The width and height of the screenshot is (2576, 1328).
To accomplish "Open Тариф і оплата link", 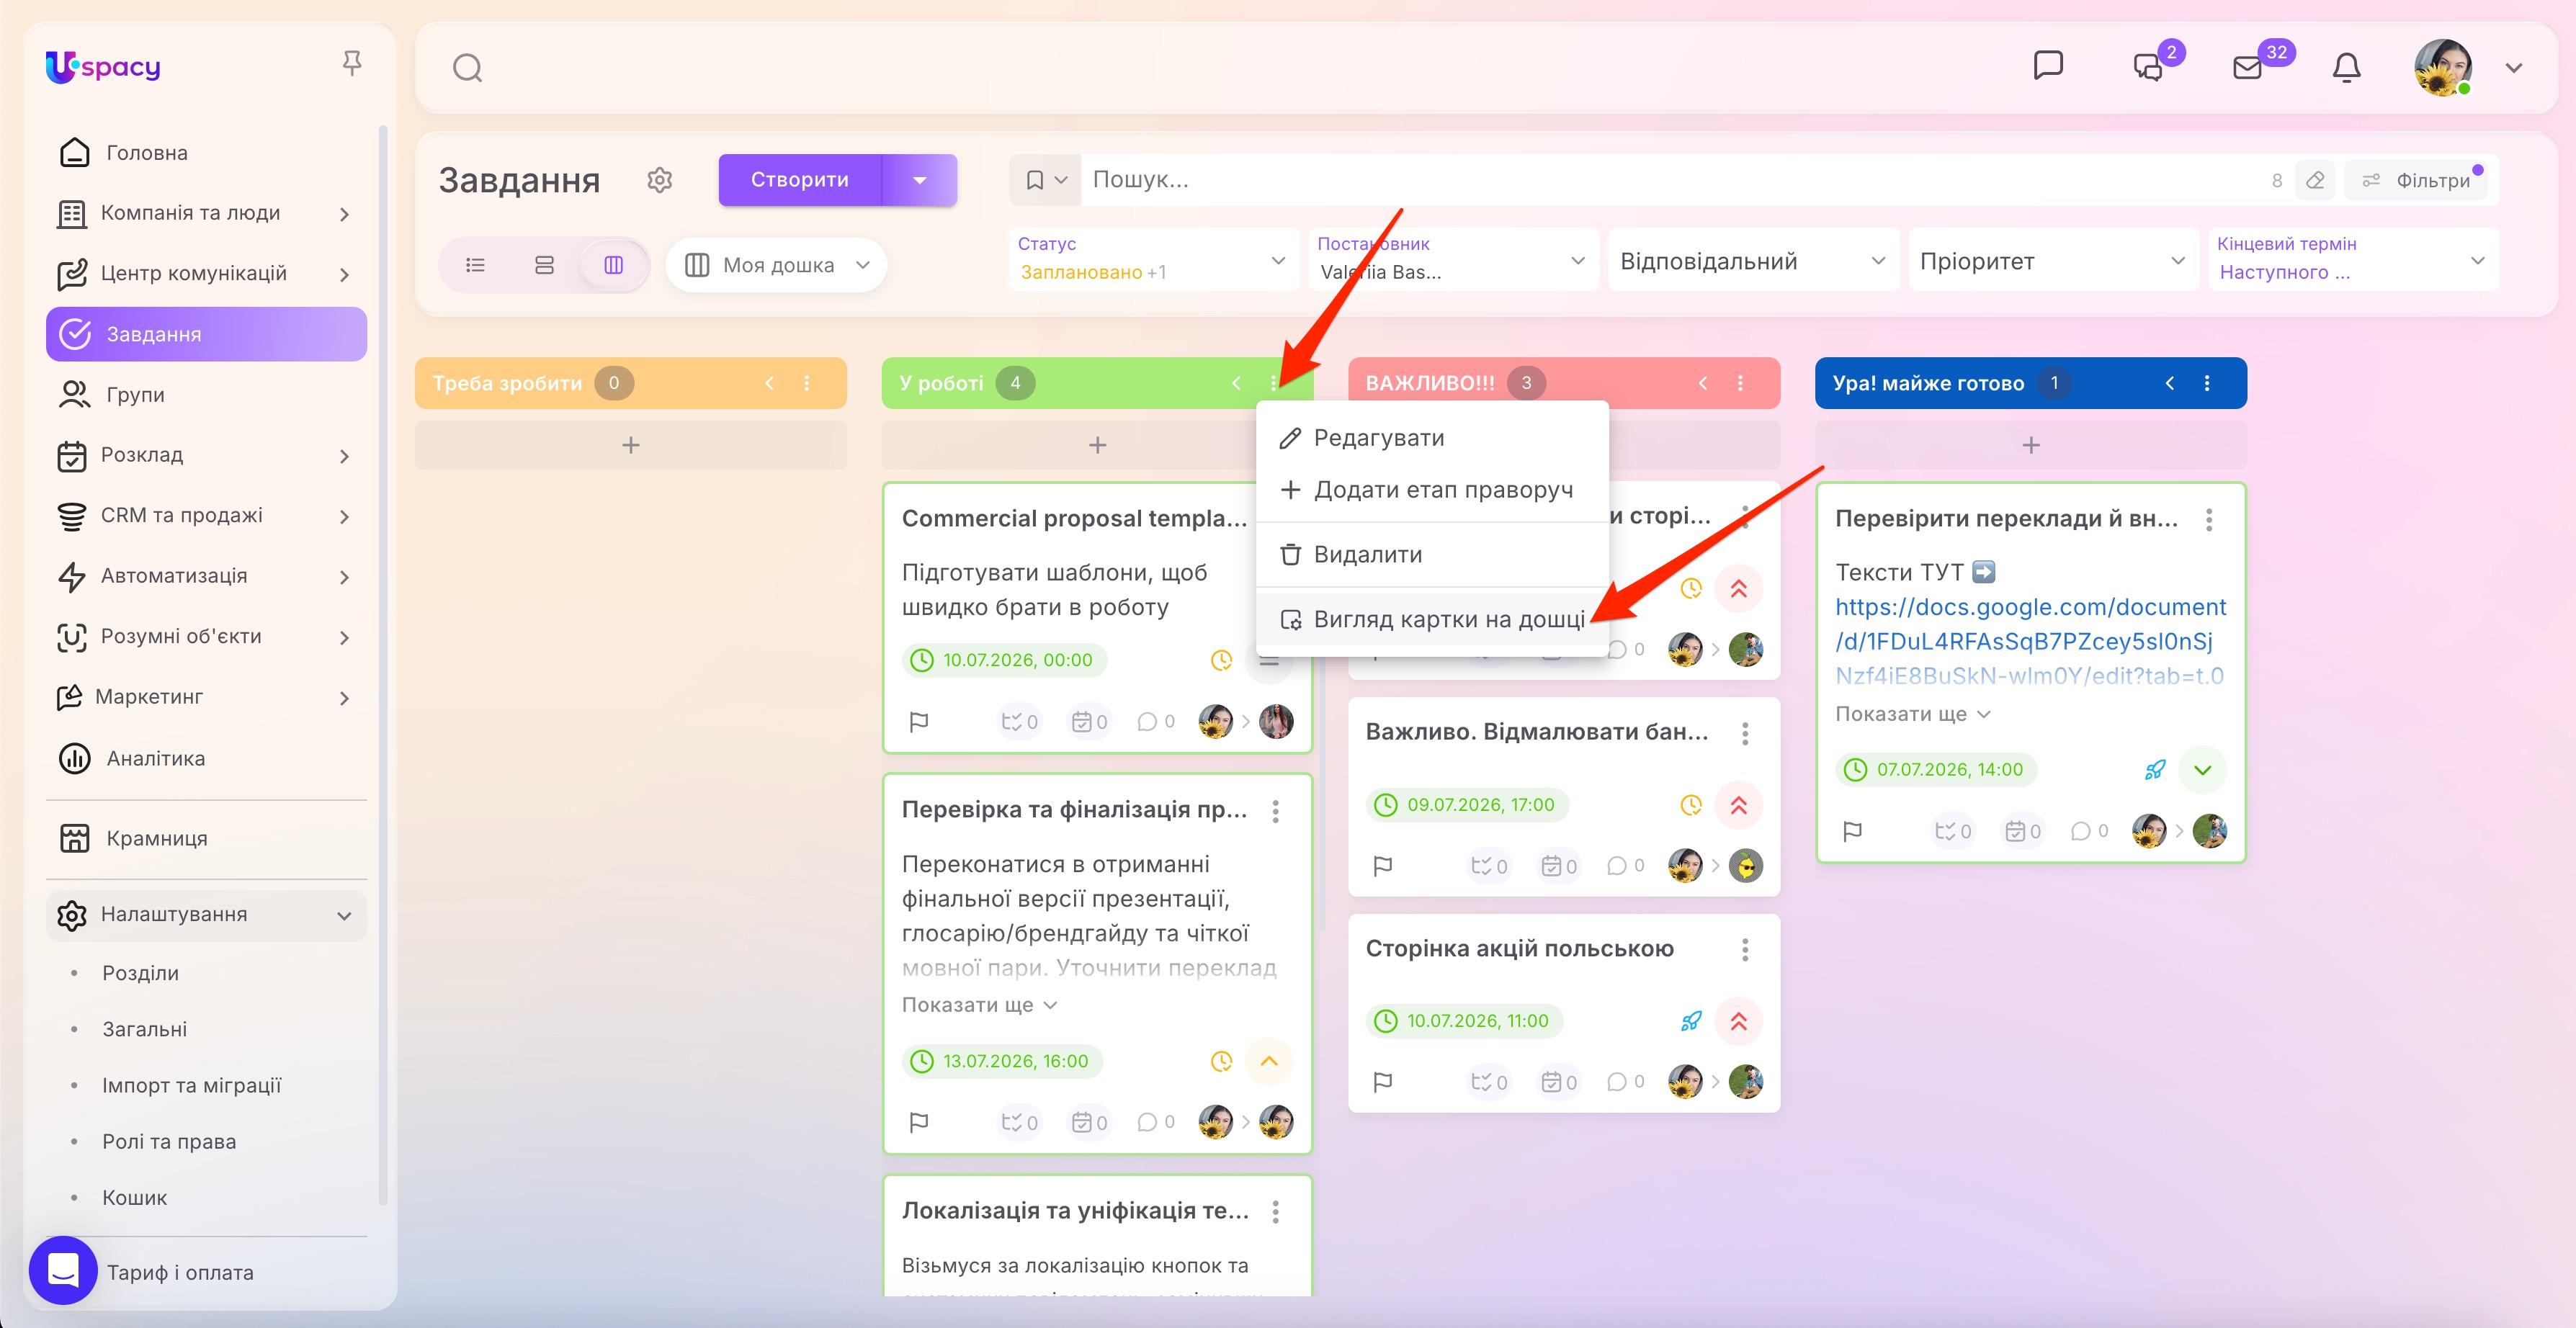I will click(180, 1273).
